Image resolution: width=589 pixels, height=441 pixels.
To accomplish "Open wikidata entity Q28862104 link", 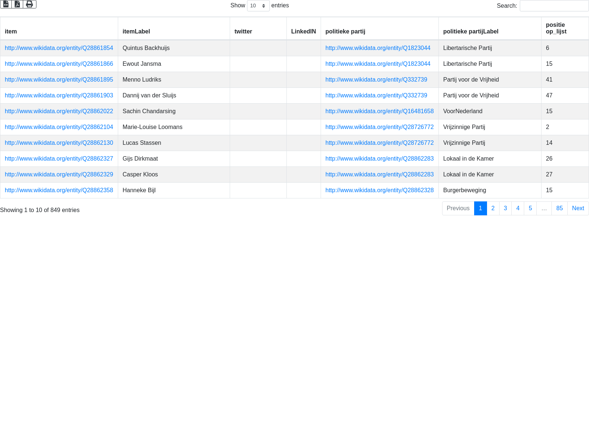I will point(59,127).
